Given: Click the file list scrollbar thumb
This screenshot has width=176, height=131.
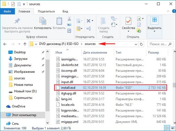Looking at the screenshot, I should tap(174, 85).
